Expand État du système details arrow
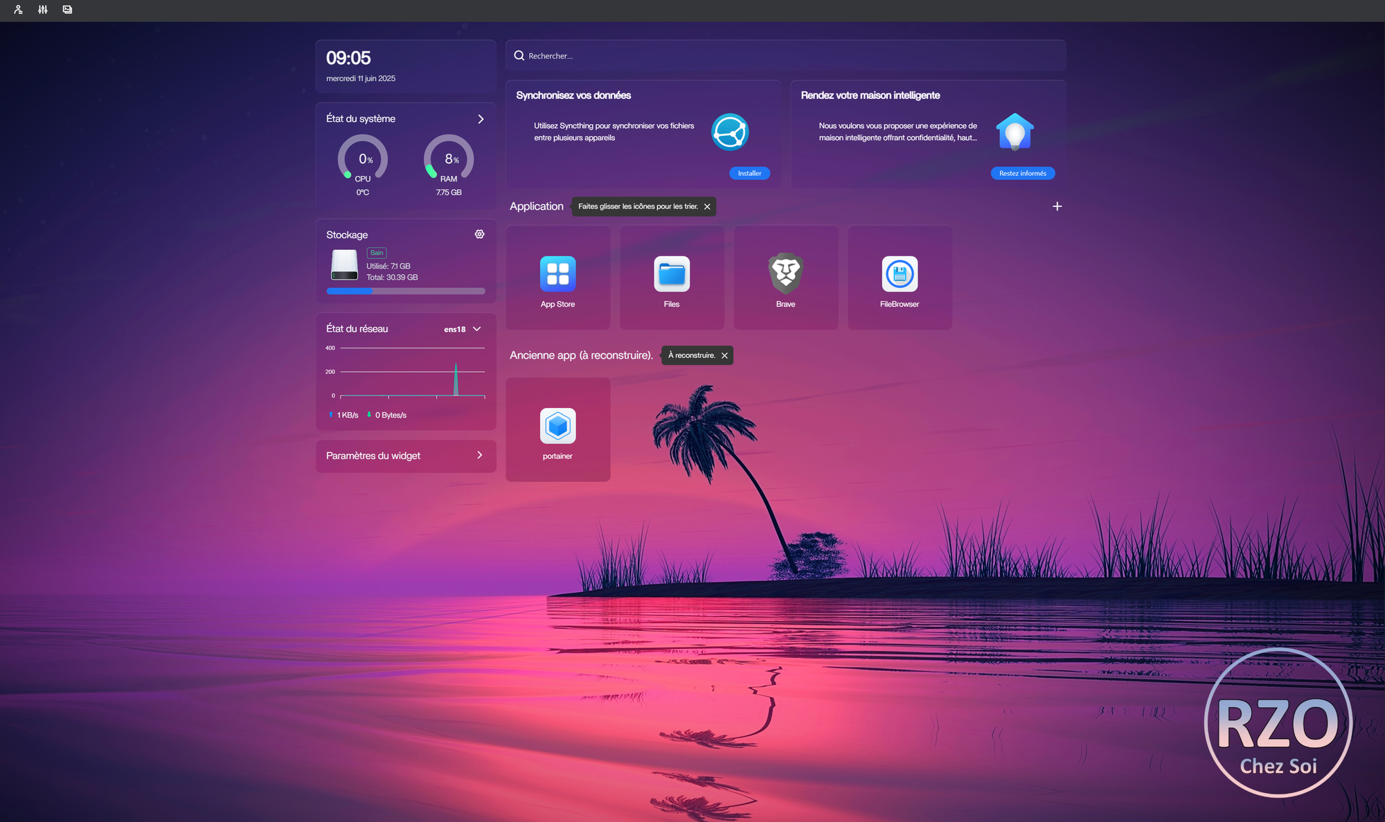 click(x=481, y=119)
